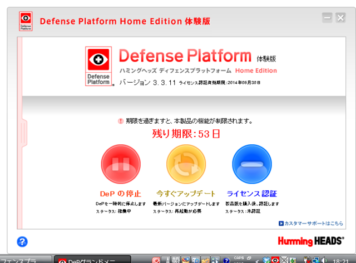This screenshot has width=356, height=263.
Task: Open help via the blue question mark icon
Action: click(x=22, y=242)
